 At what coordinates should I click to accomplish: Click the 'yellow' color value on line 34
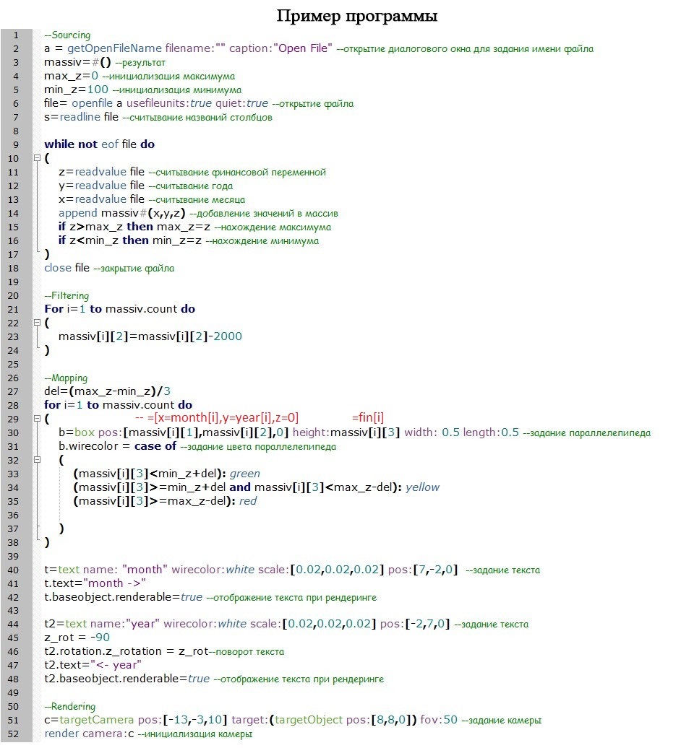point(422,487)
